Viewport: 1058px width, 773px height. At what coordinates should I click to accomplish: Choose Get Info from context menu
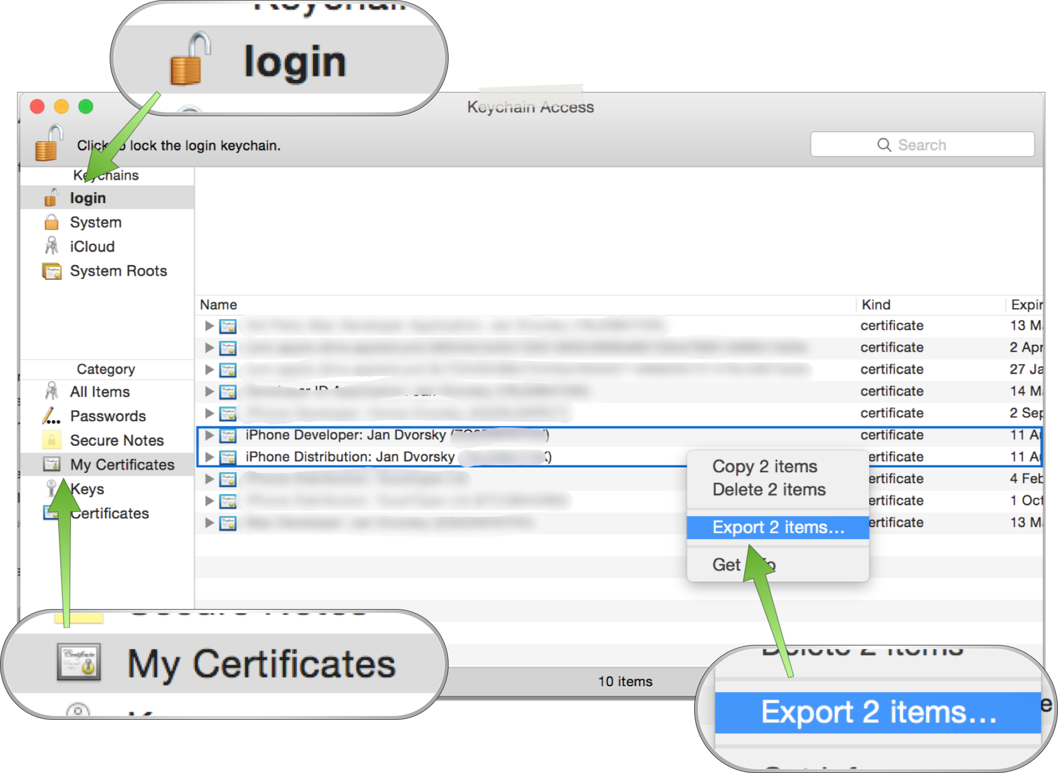[x=777, y=565]
